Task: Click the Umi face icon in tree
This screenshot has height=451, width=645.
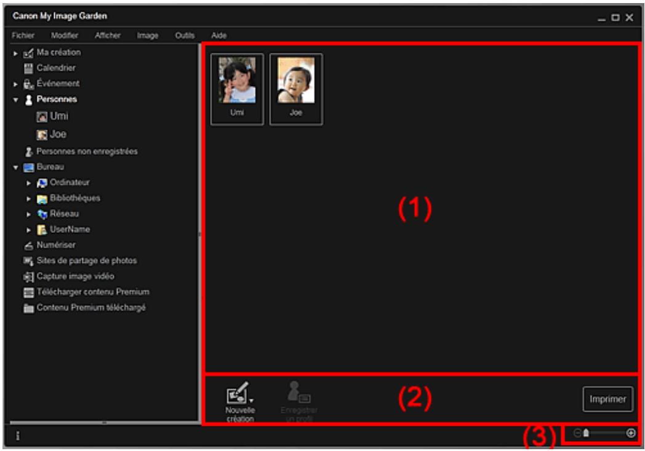Action: pos(42,117)
